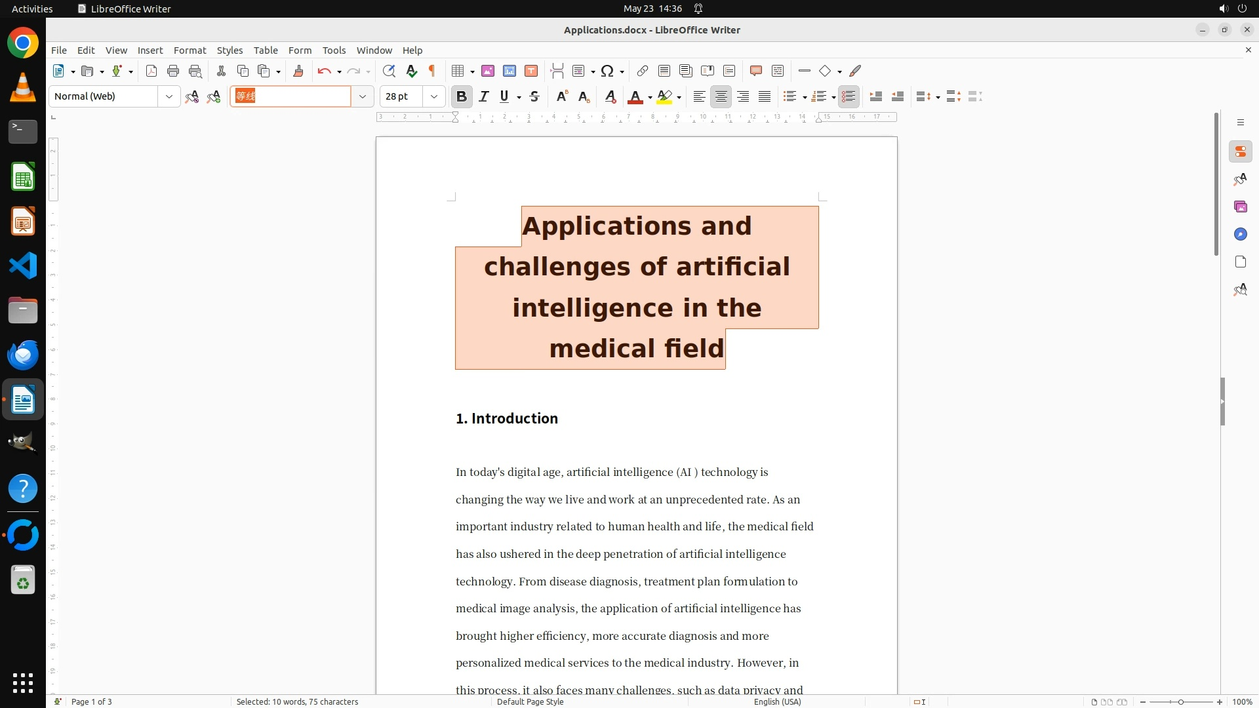
Task: Insert an image from the toolbar
Action: (488, 71)
